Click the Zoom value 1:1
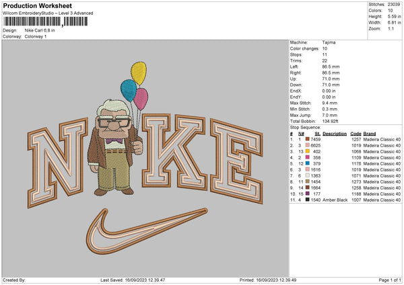 click(391, 28)
